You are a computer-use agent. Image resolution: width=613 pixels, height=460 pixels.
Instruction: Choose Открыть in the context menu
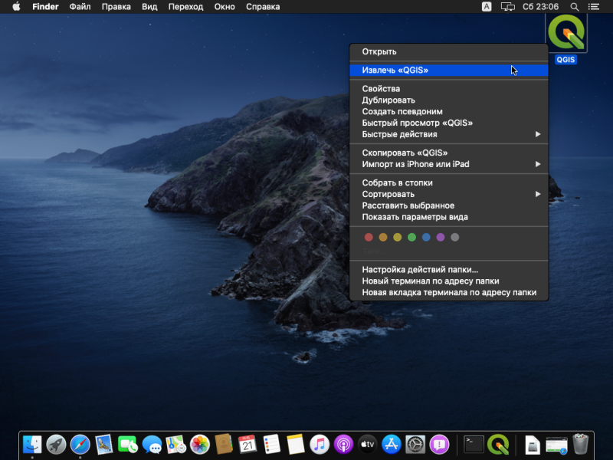click(449, 51)
